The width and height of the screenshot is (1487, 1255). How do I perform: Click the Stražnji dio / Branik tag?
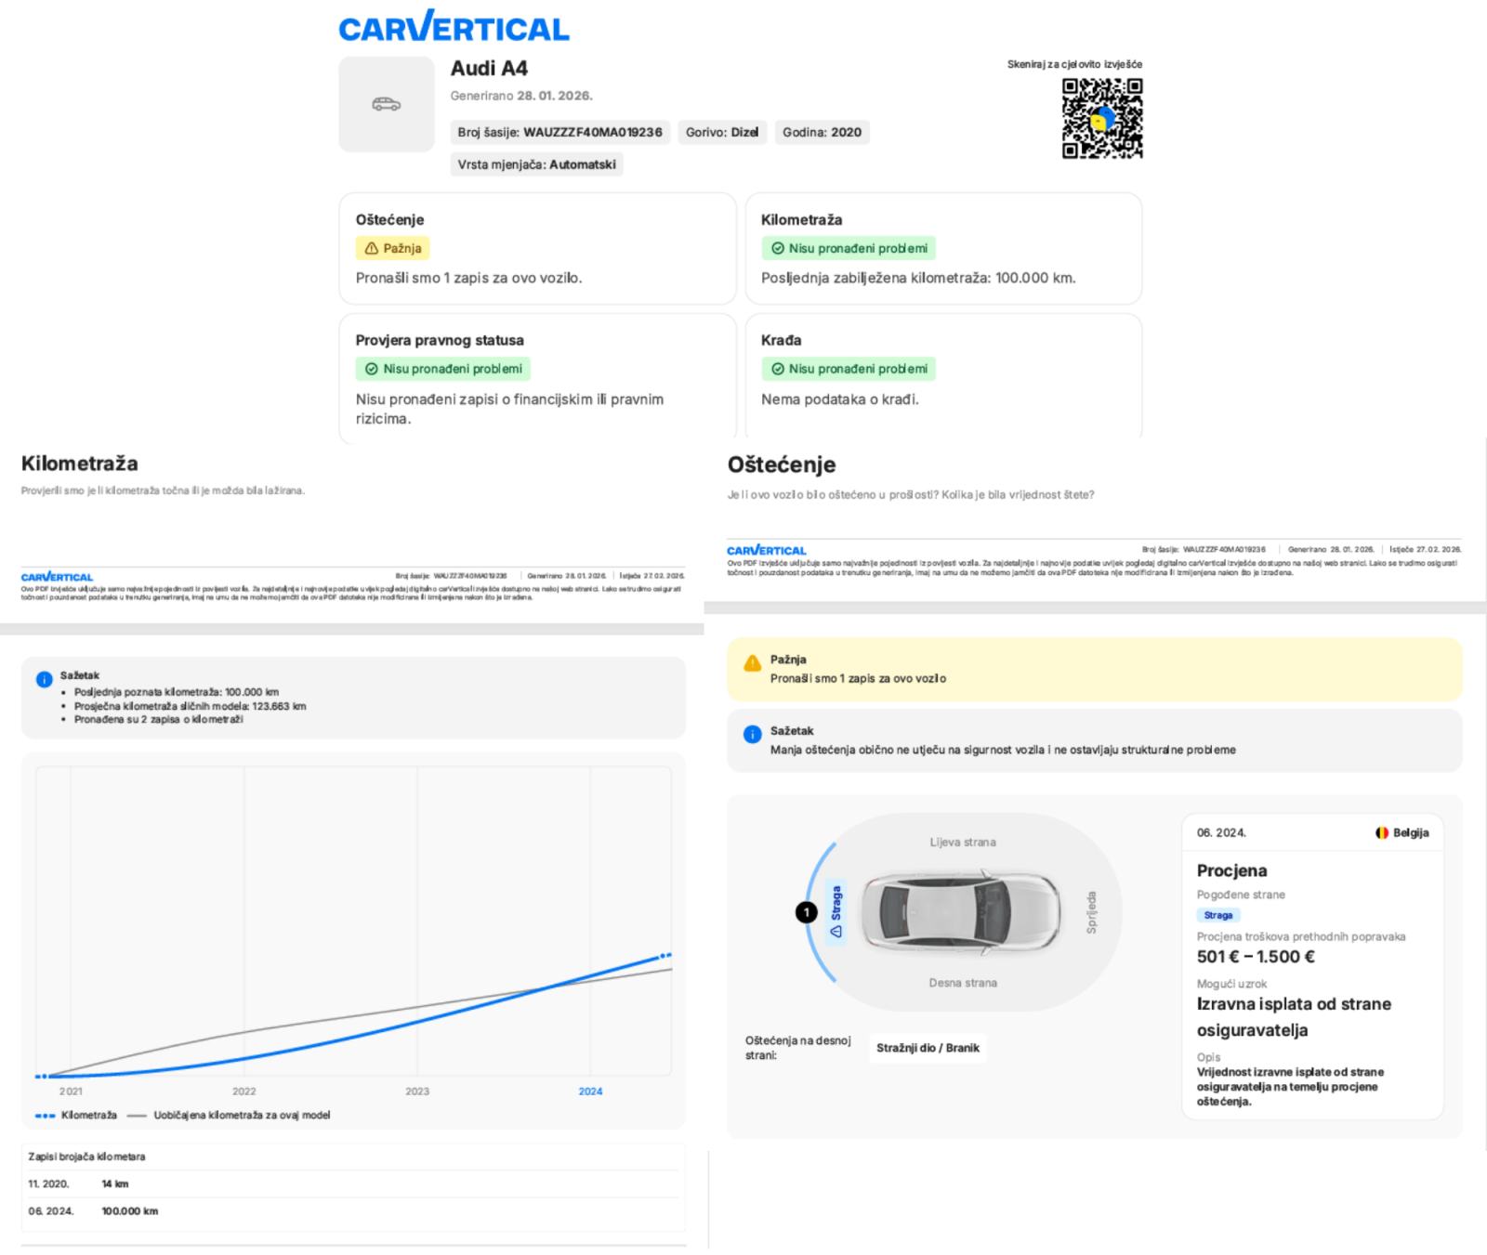[x=927, y=1048]
